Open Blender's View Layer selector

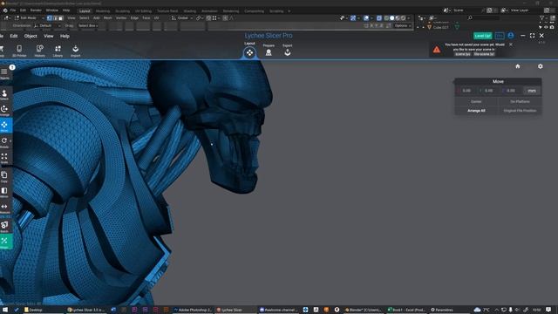click(521, 10)
